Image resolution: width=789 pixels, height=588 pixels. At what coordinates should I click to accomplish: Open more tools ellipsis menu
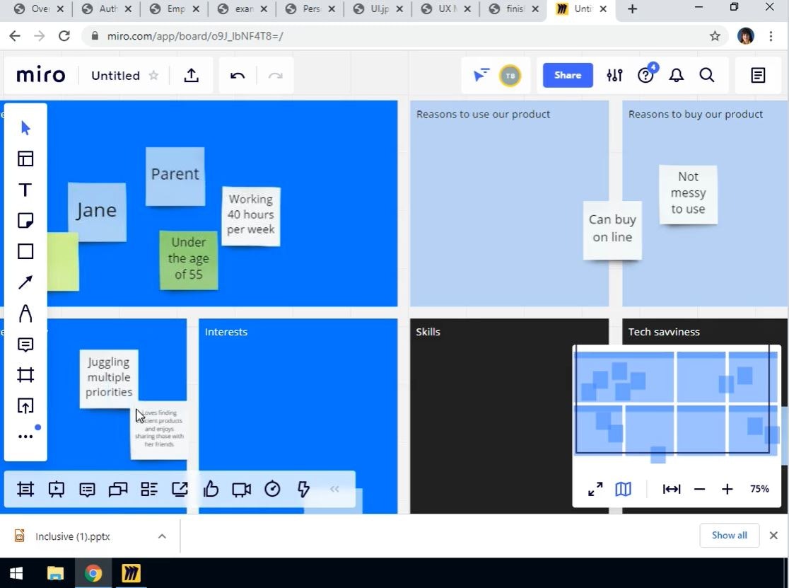(25, 436)
